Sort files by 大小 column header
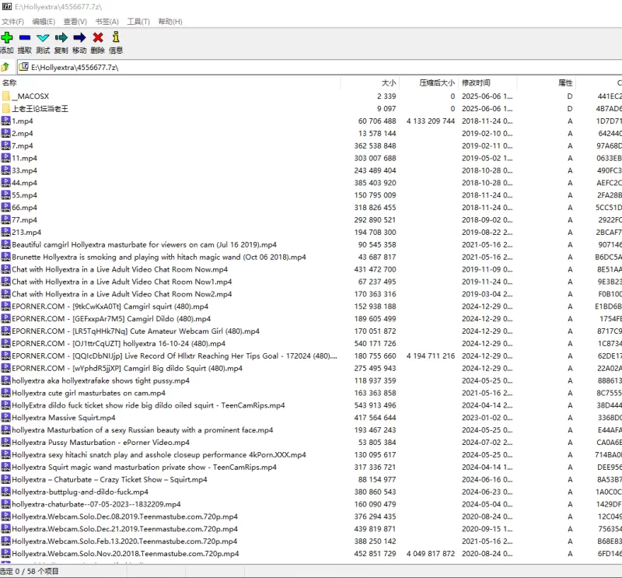The width and height of the screenshot is (622, 578). click(388, 82)
